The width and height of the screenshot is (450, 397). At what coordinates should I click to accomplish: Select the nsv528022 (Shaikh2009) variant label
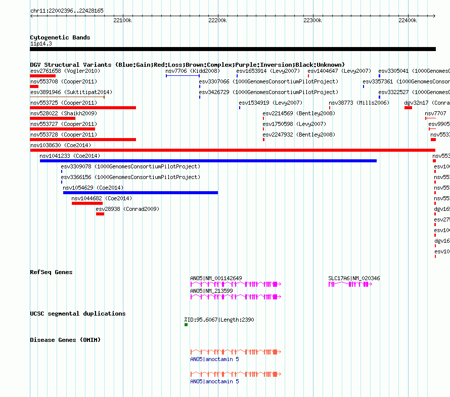click(x=64, y=113)
